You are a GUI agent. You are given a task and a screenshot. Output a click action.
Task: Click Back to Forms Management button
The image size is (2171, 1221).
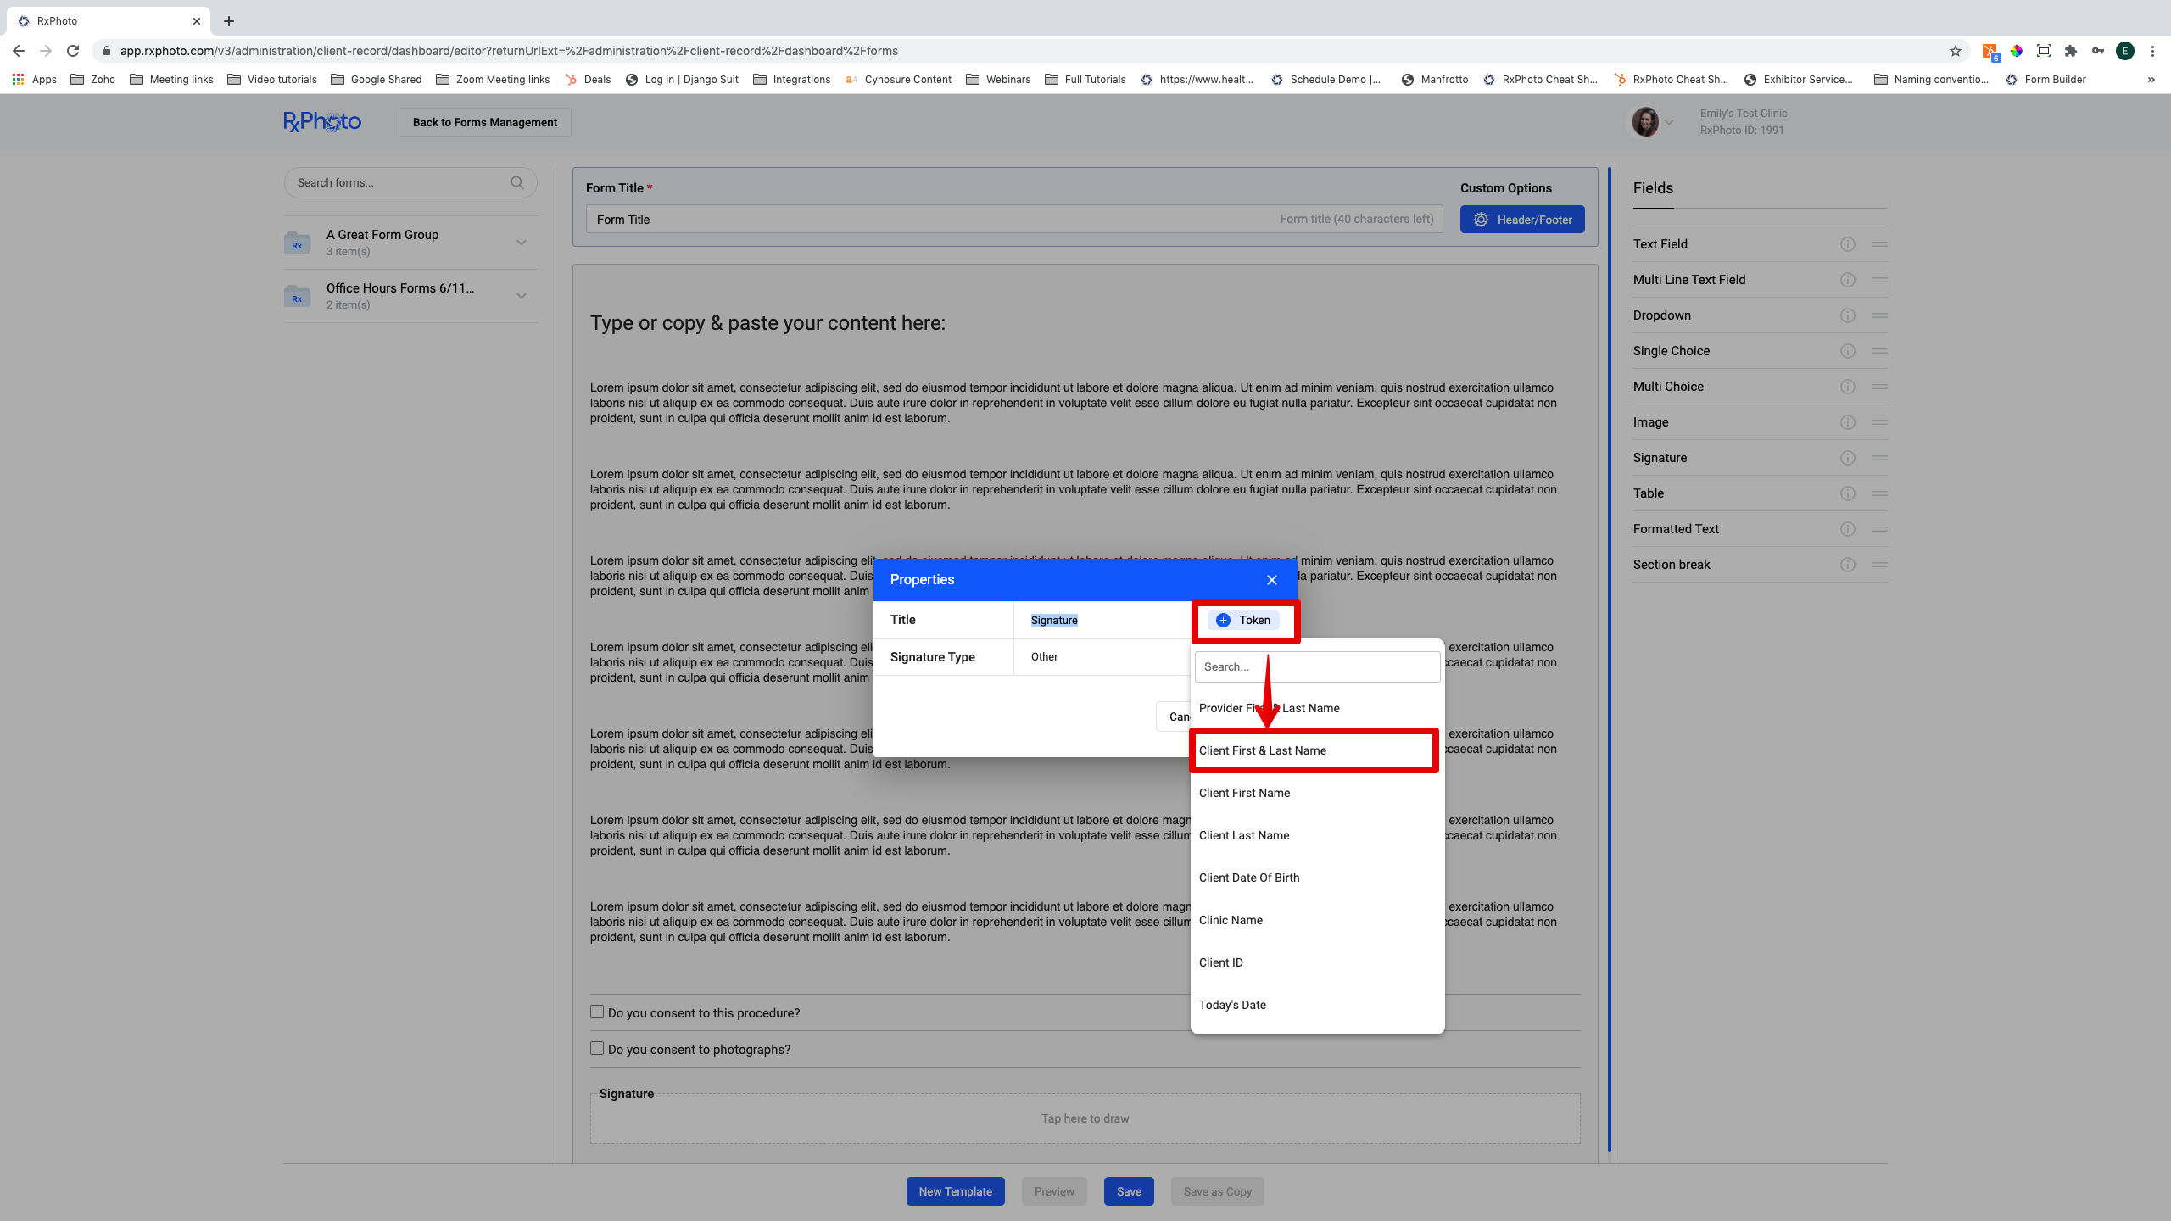484,122
